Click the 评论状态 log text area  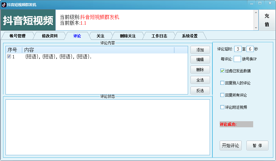108,127
